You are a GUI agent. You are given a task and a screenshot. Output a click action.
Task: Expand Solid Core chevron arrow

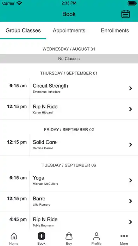pyautogui.click(x=131, y=145)
